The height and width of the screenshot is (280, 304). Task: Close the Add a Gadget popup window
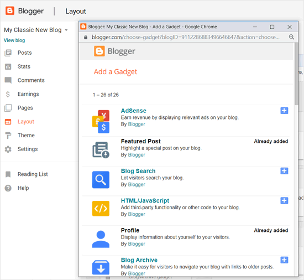tap(290, 27)
